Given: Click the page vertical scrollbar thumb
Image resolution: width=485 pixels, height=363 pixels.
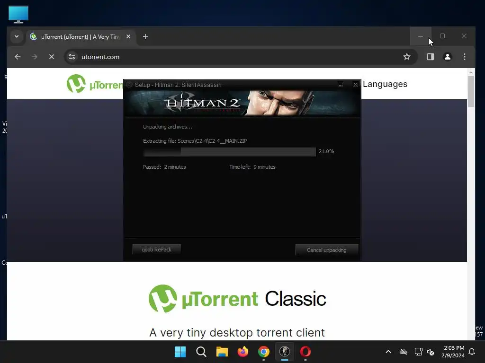Looking at the screenshot, I should pos(471,91).
